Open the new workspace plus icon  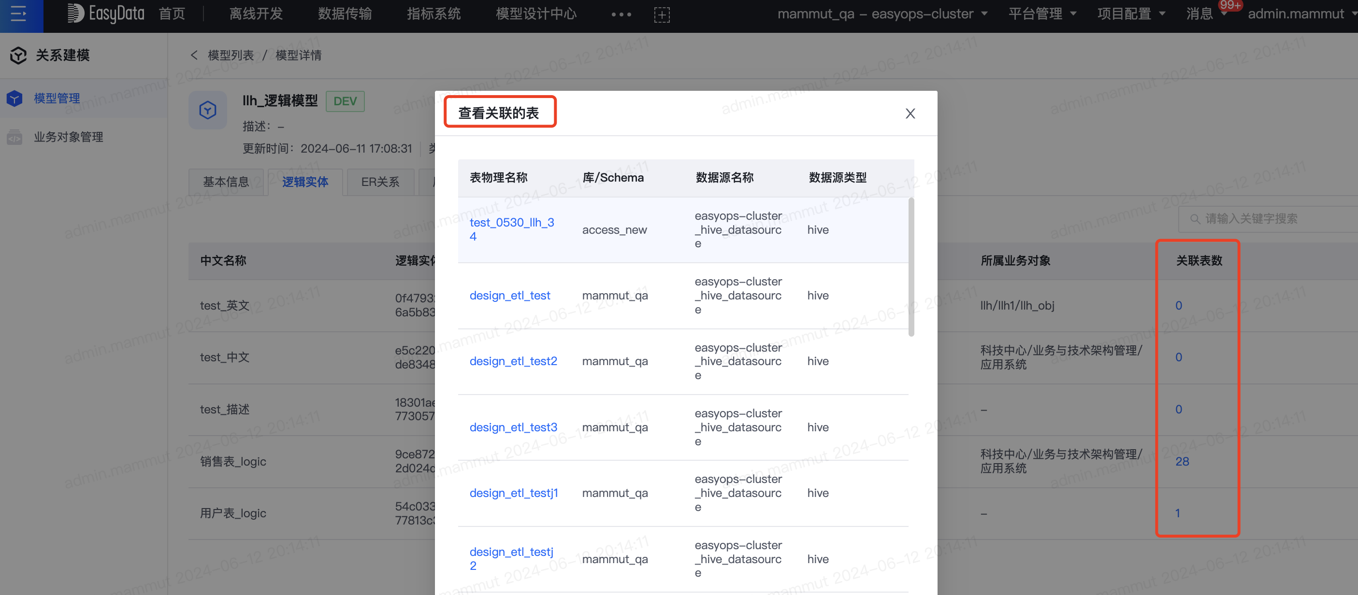pyautogui.click(x=662, y=14)
